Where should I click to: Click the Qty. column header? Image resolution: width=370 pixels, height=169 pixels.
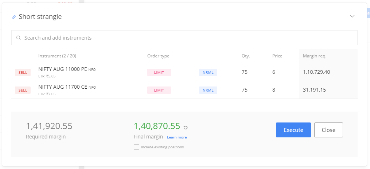click(x=246, y=56)
